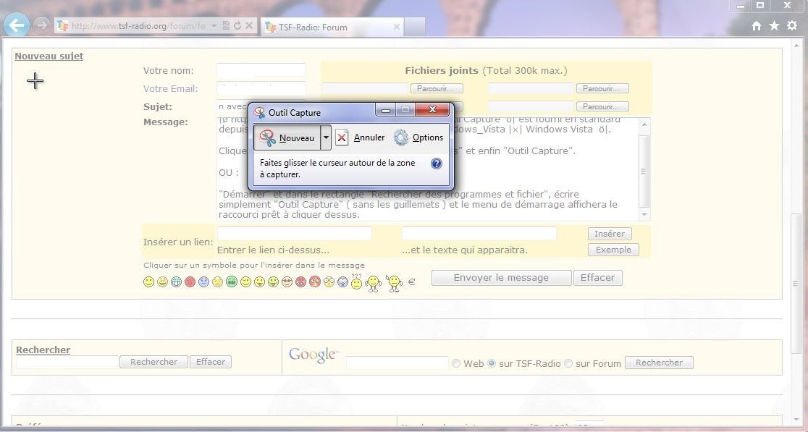Viewport: 808px width, 432px height.
Task: Click the Parcourir button nearest the Votre Email field
Action: point(437,88)
